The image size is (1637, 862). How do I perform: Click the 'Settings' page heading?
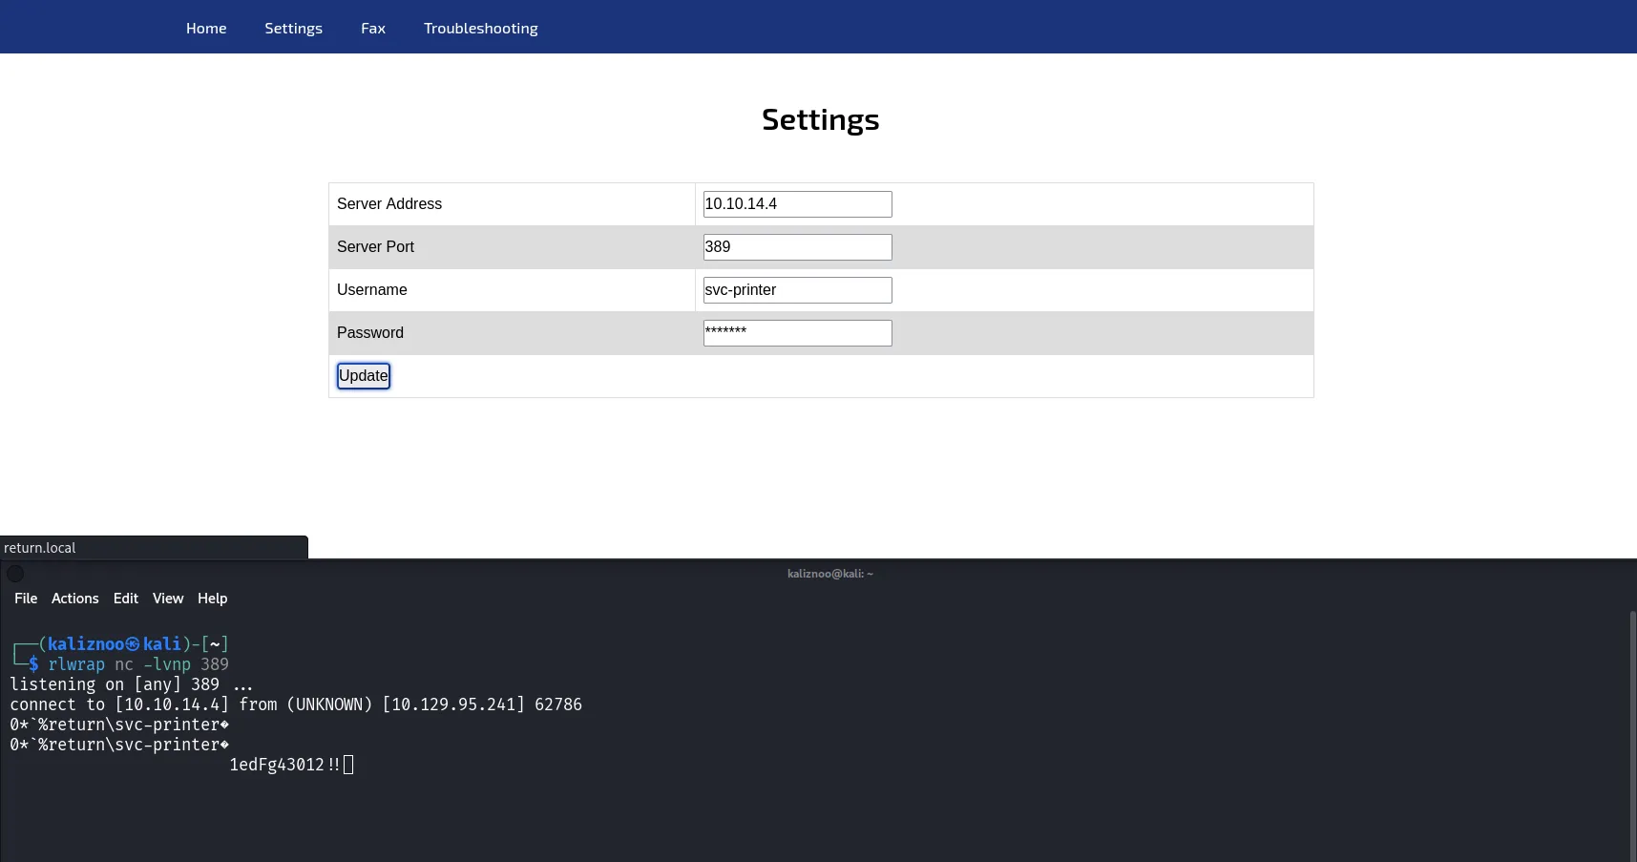coord(821,119)
